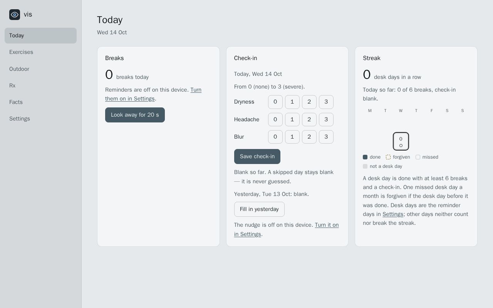Set Dryness rating to 1

pyautogui.click(x=292, y=102)
